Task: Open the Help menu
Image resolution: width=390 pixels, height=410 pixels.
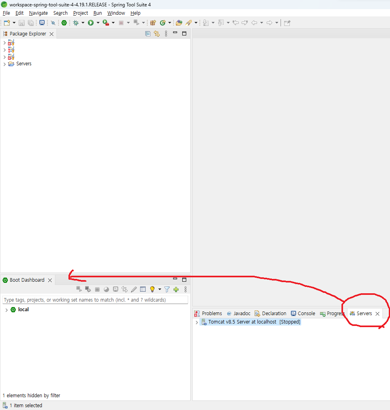Action: [135, 13]
